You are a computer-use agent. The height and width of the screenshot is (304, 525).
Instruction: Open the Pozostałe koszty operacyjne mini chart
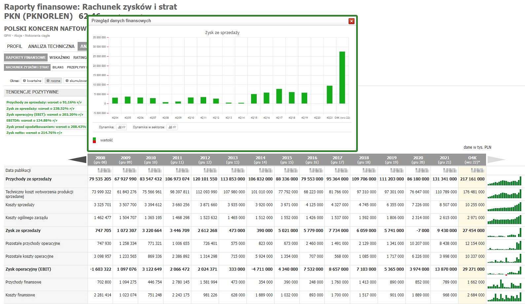[505, 258]
